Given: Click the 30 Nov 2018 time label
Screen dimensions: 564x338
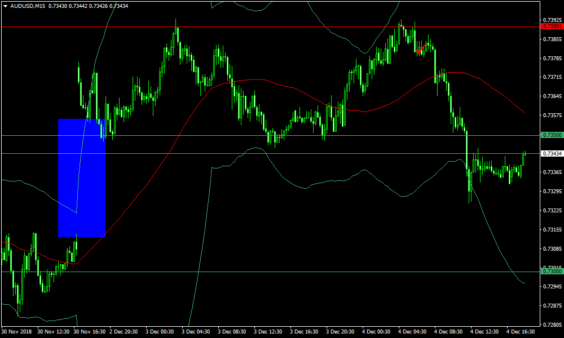Looking at the screenshot, I should tap(16, 332).
